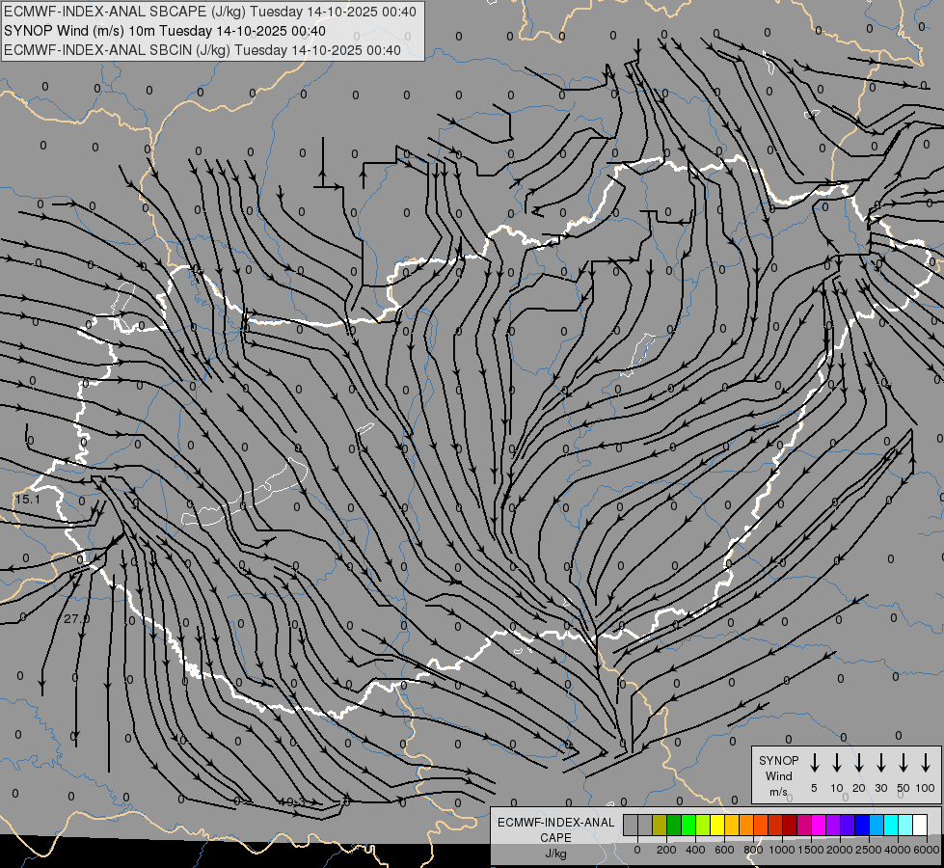Click the 400 tick on CAPE scale
This screenshot has height=868, width=944.
pyautogui.click(x=695, y=850)
